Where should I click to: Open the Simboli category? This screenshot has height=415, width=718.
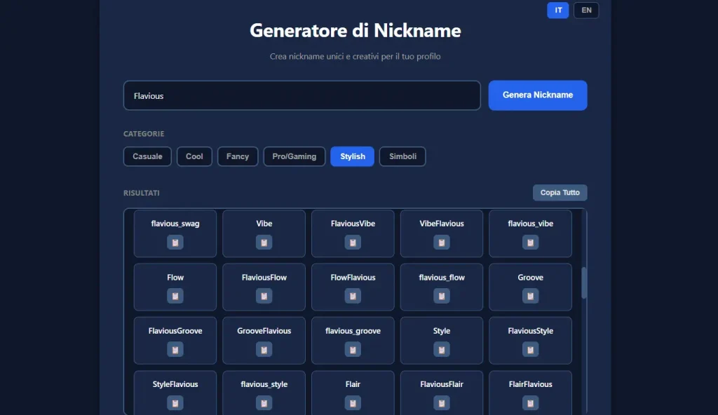click(x=402, y=156)
